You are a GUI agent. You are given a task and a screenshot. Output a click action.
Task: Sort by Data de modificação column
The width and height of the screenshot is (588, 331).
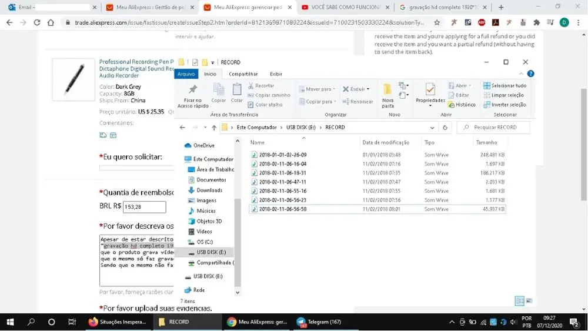tap(386, 142)
